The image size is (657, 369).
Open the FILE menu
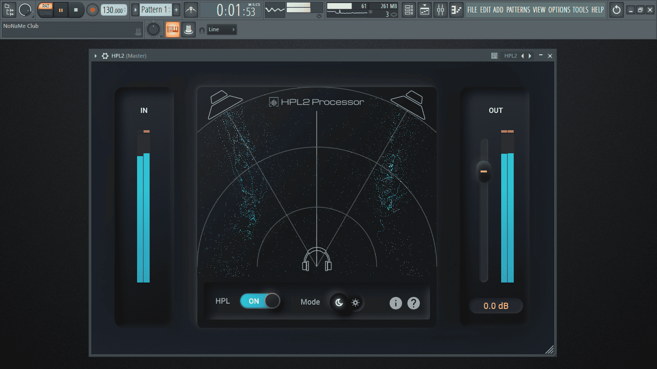coord(472,10)
